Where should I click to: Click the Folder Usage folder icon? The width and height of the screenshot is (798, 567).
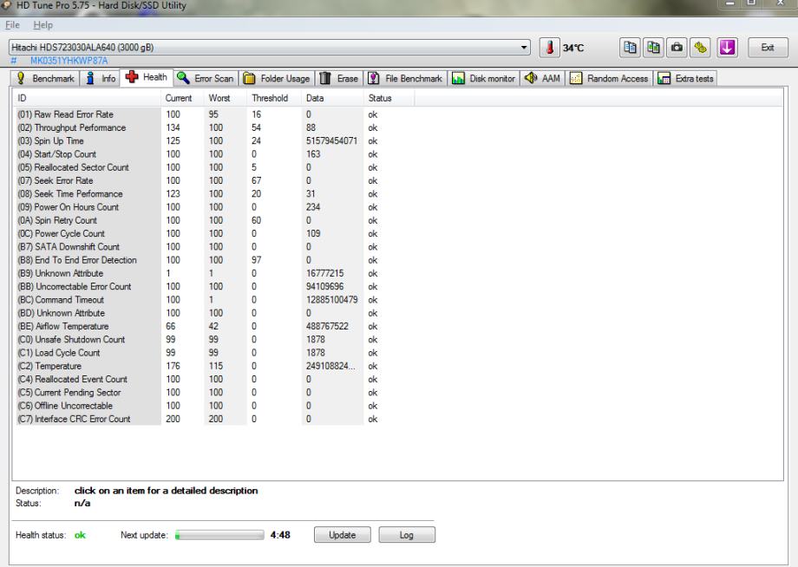click(249, 78)
